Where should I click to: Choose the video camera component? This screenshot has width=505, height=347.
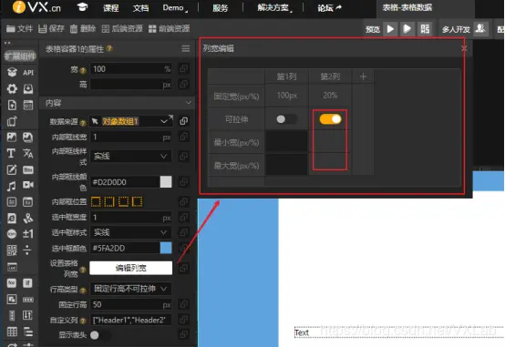(x=28, y=185)
